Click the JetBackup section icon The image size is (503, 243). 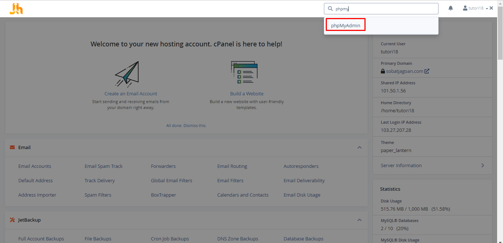pos(13,220)
